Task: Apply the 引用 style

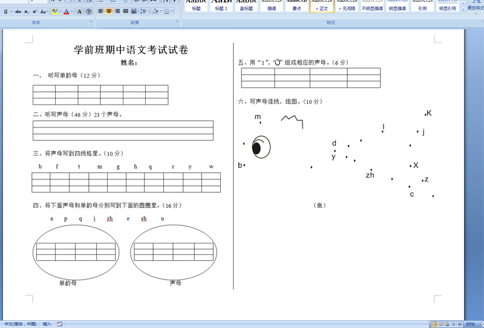Action: pos(422,5)
